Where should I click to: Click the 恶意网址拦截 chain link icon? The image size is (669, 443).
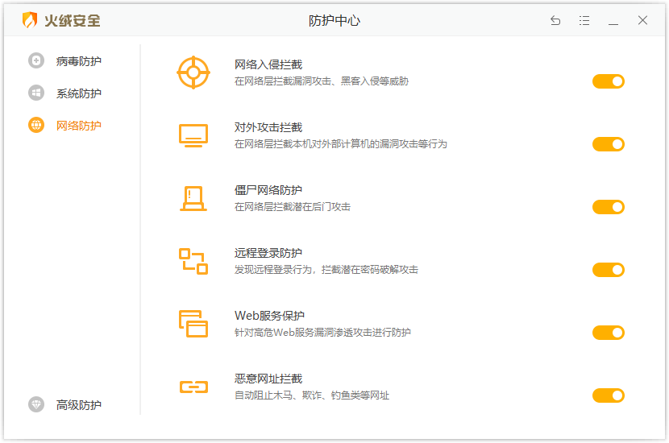point(193,387)
